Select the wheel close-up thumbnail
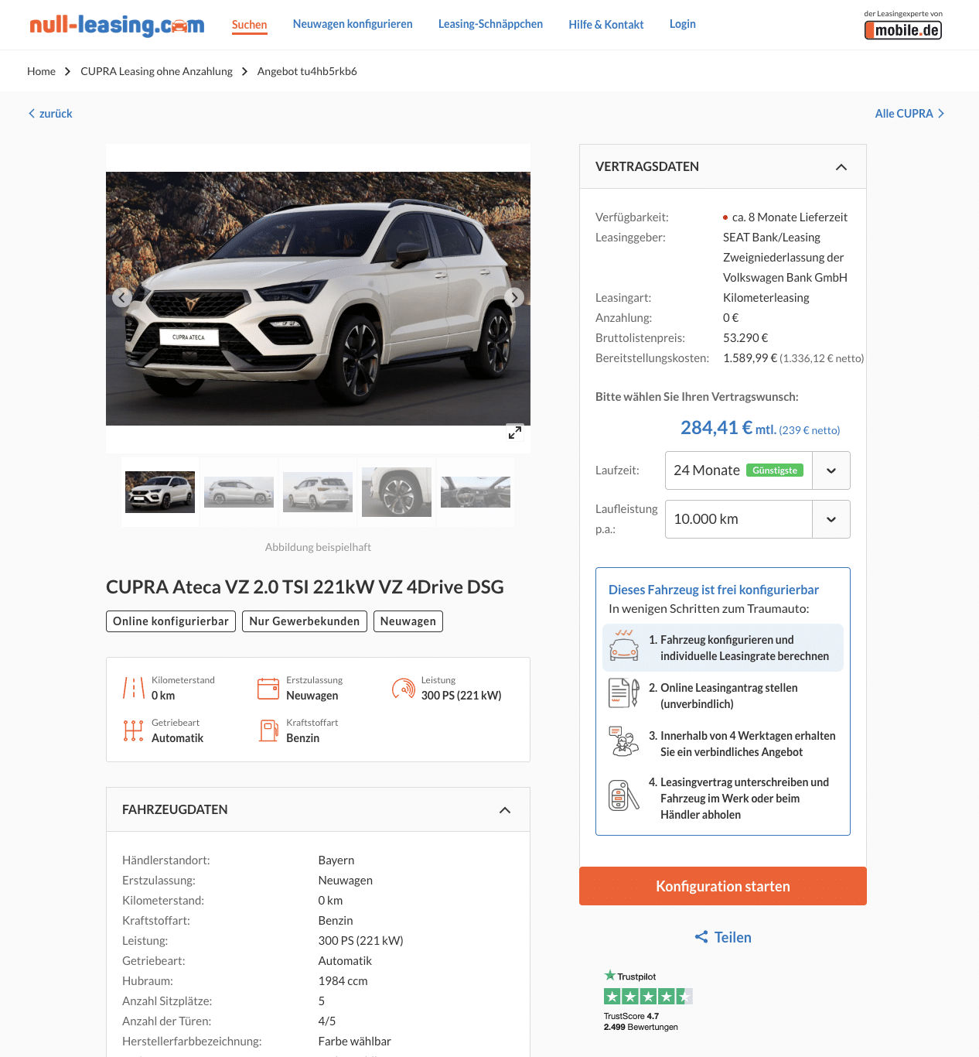 [397, 492]
